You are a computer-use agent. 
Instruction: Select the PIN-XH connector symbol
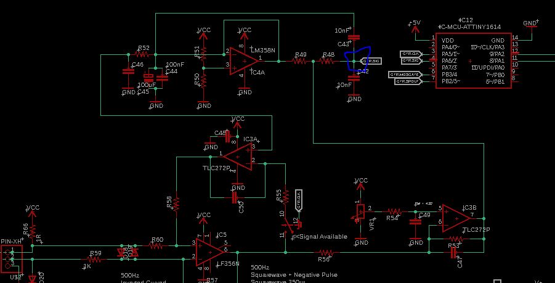(x=11, y=260)
